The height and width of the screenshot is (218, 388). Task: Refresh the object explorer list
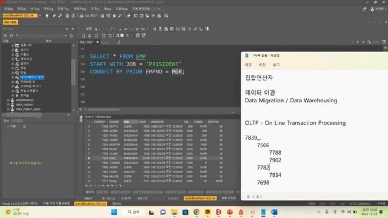pos(71,36)
